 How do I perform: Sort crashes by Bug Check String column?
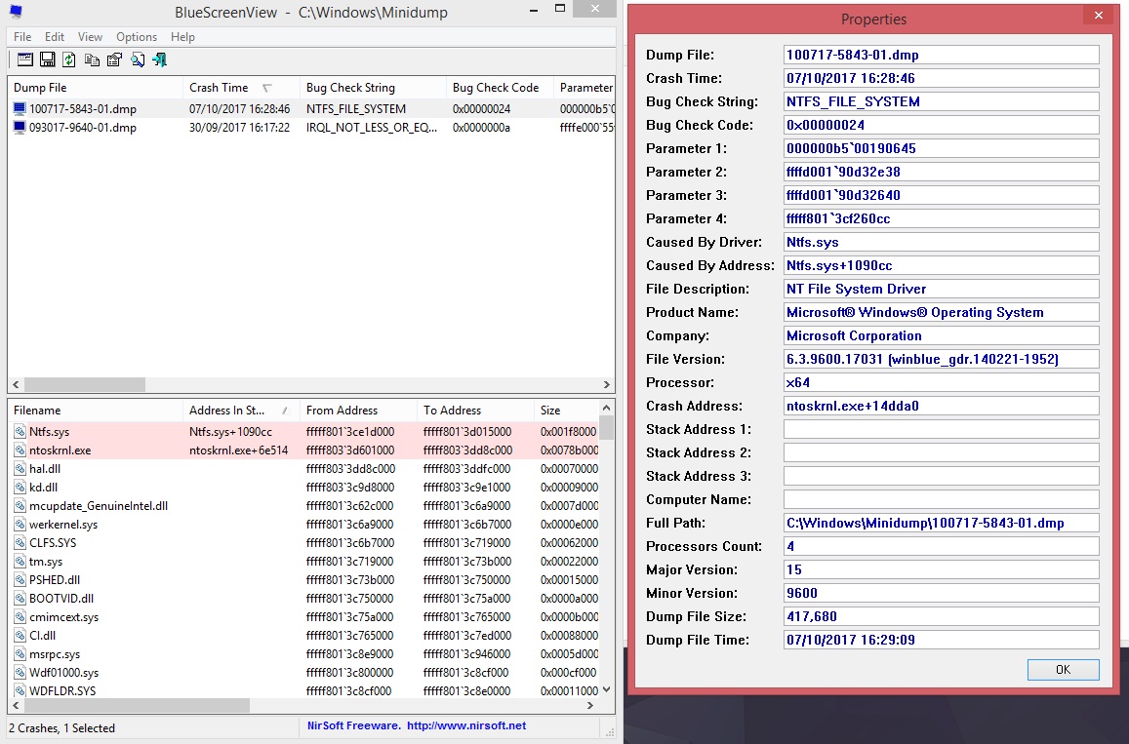[x=373, y=88]
